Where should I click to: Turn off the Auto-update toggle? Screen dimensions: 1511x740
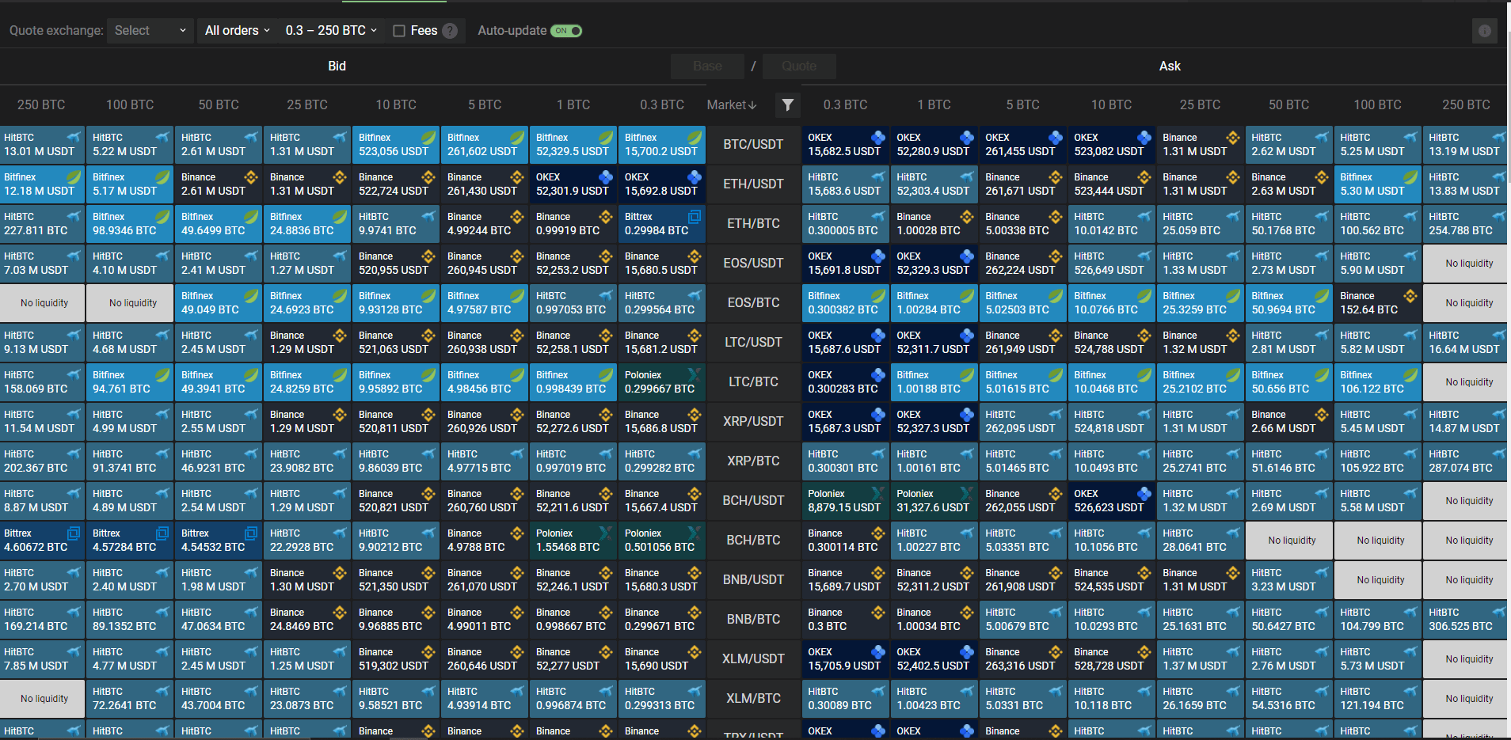click(566, 31)
